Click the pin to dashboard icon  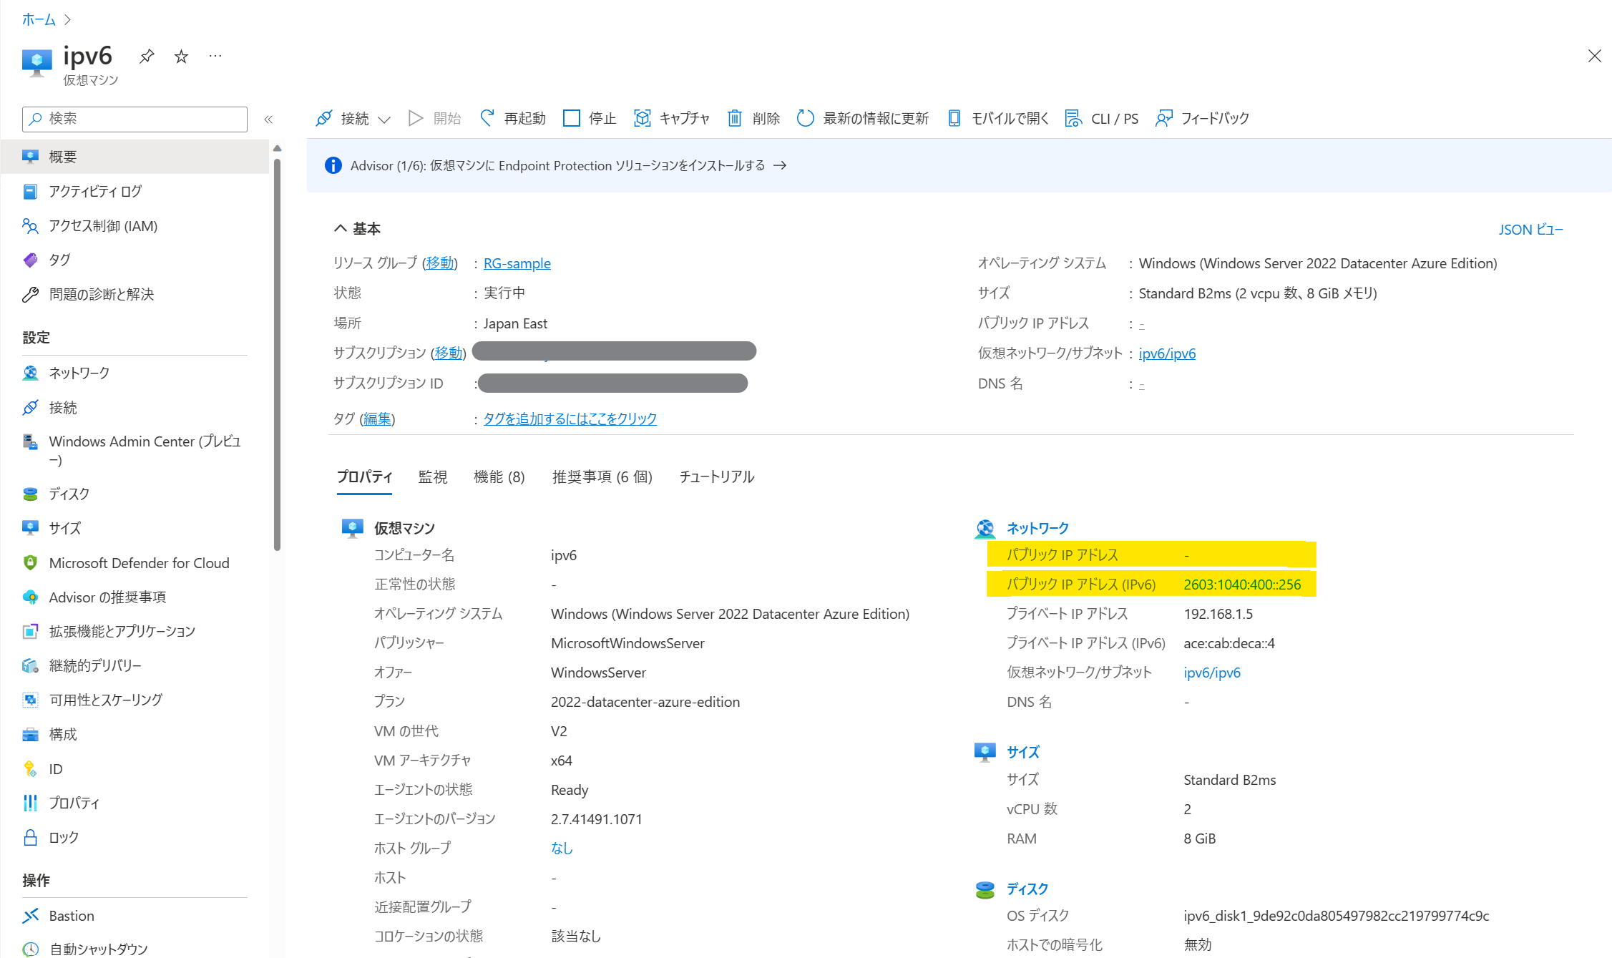pyautogui.click(x=147, y=56)
